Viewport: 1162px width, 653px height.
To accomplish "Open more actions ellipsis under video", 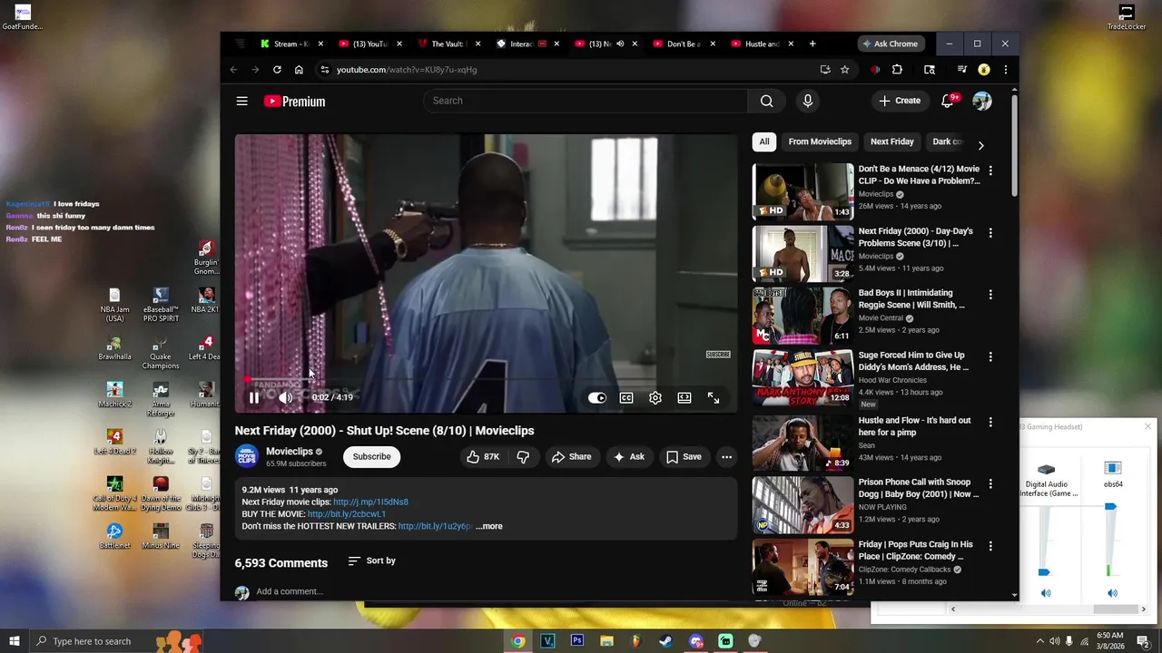I will [726, 456].
